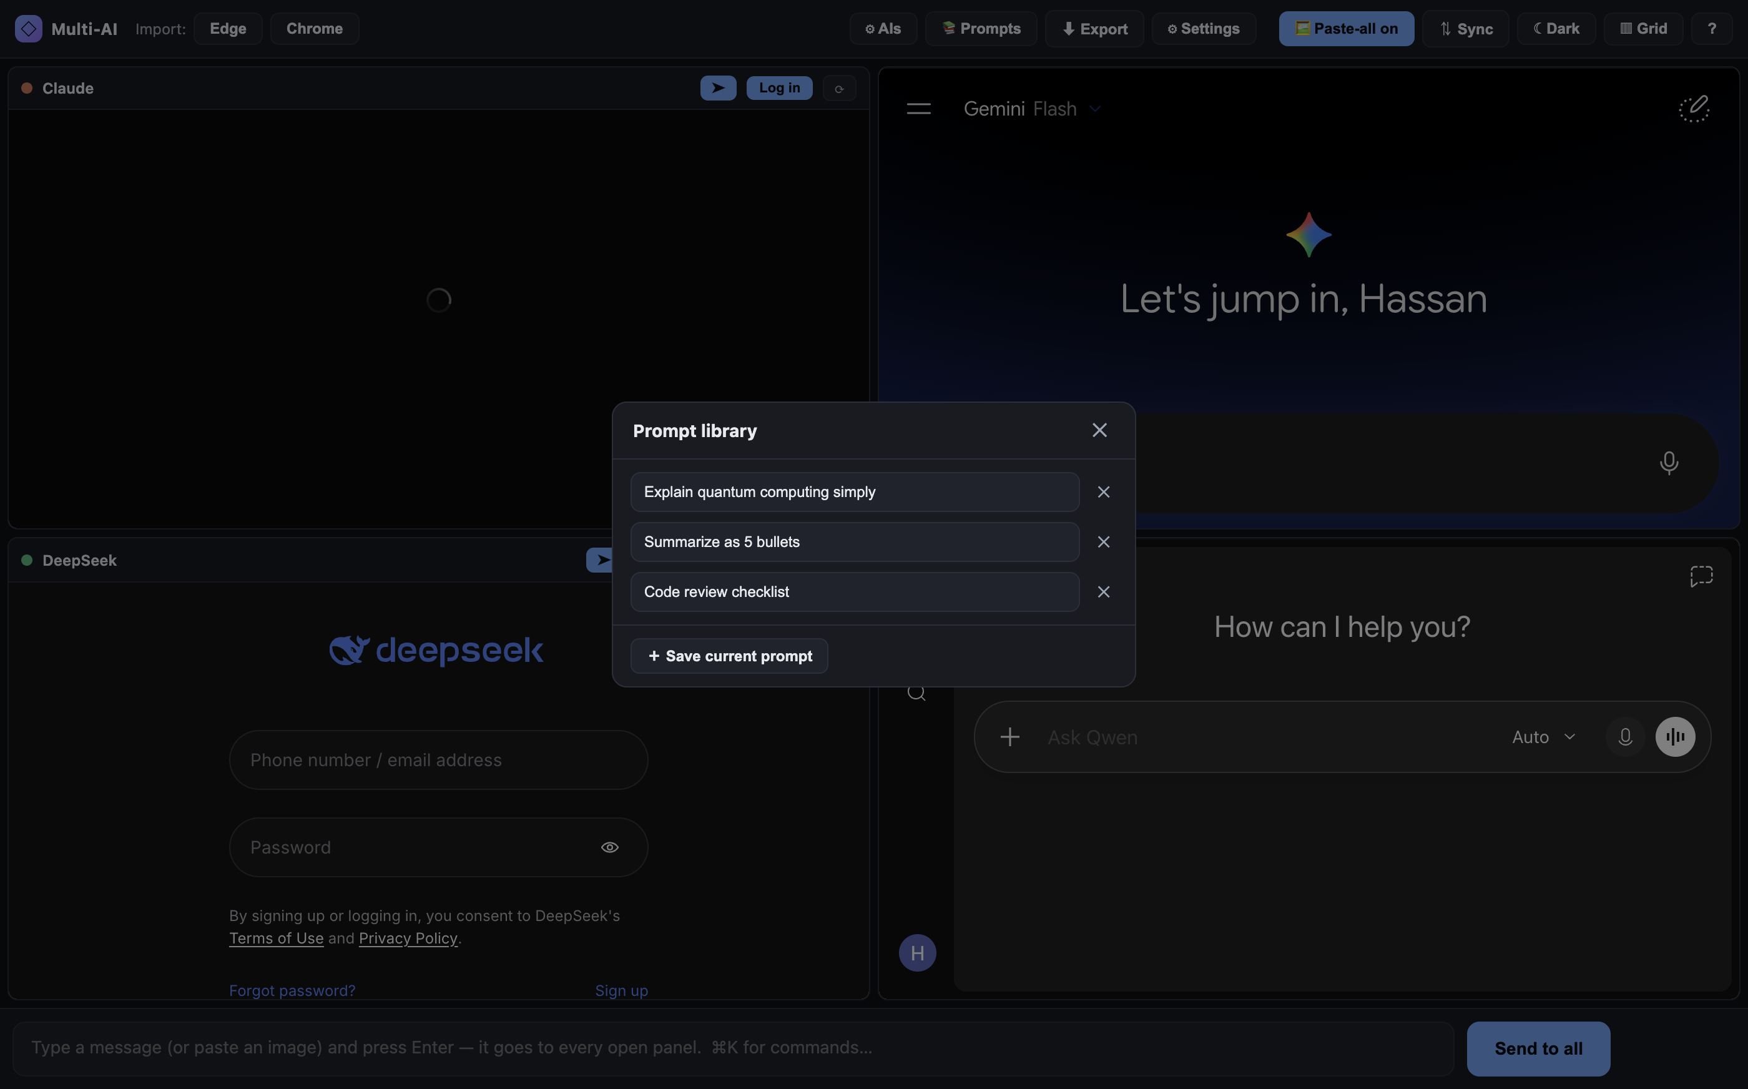Screen dimensions: 1748x1089
Task: Open Qwen Auto mode dropdown
Action: [x=1543, y=737]
